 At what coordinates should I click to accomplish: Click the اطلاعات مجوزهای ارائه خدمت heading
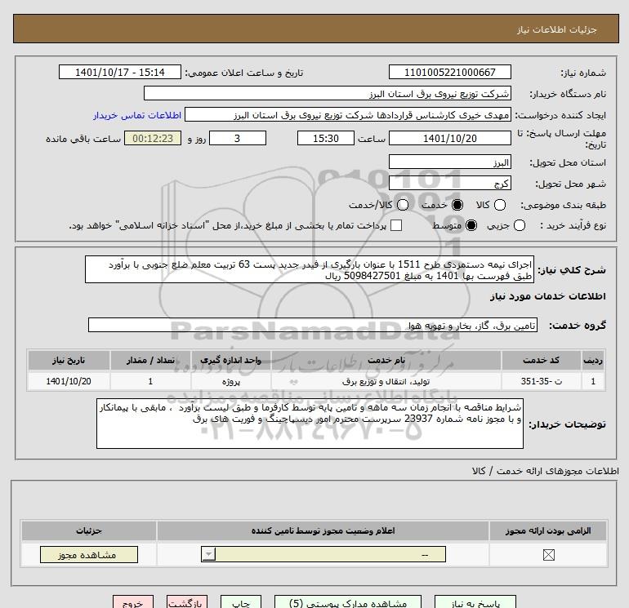545,471
